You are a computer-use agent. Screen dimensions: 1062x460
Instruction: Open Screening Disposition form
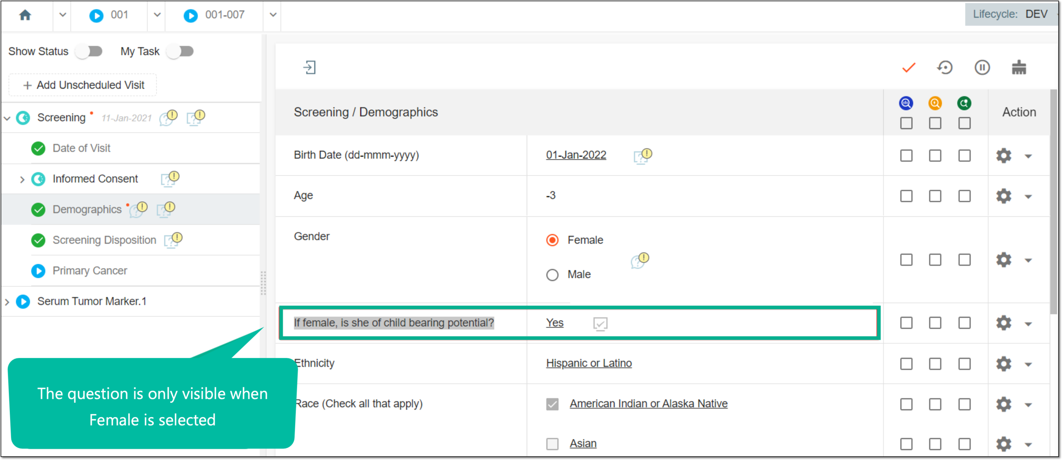(104, 240)
